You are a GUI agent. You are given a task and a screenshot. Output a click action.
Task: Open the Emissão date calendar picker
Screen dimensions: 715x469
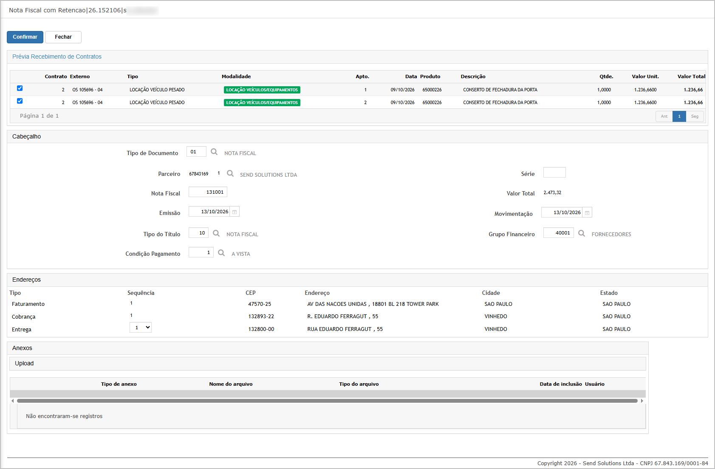(235, 212)
